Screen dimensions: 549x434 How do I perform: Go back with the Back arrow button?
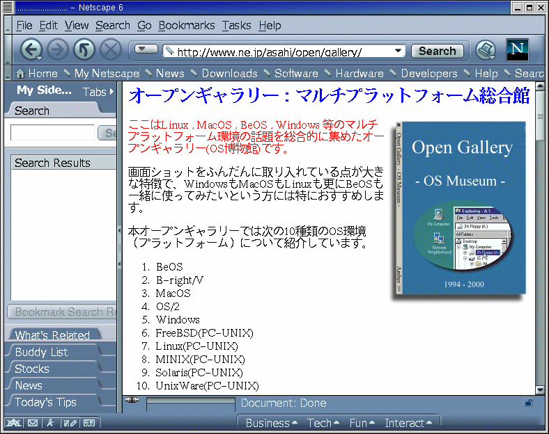(x=31, y=49)
